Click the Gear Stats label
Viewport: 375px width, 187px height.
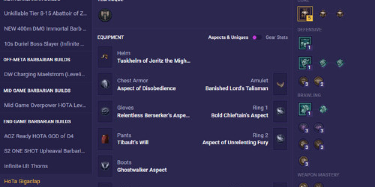[277, 37]
